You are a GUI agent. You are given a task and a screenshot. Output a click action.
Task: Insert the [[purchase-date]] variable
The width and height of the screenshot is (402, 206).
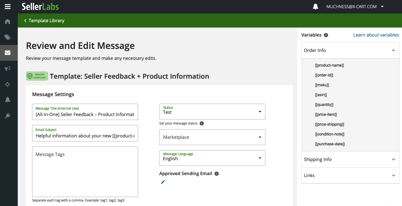coord(330,144)
